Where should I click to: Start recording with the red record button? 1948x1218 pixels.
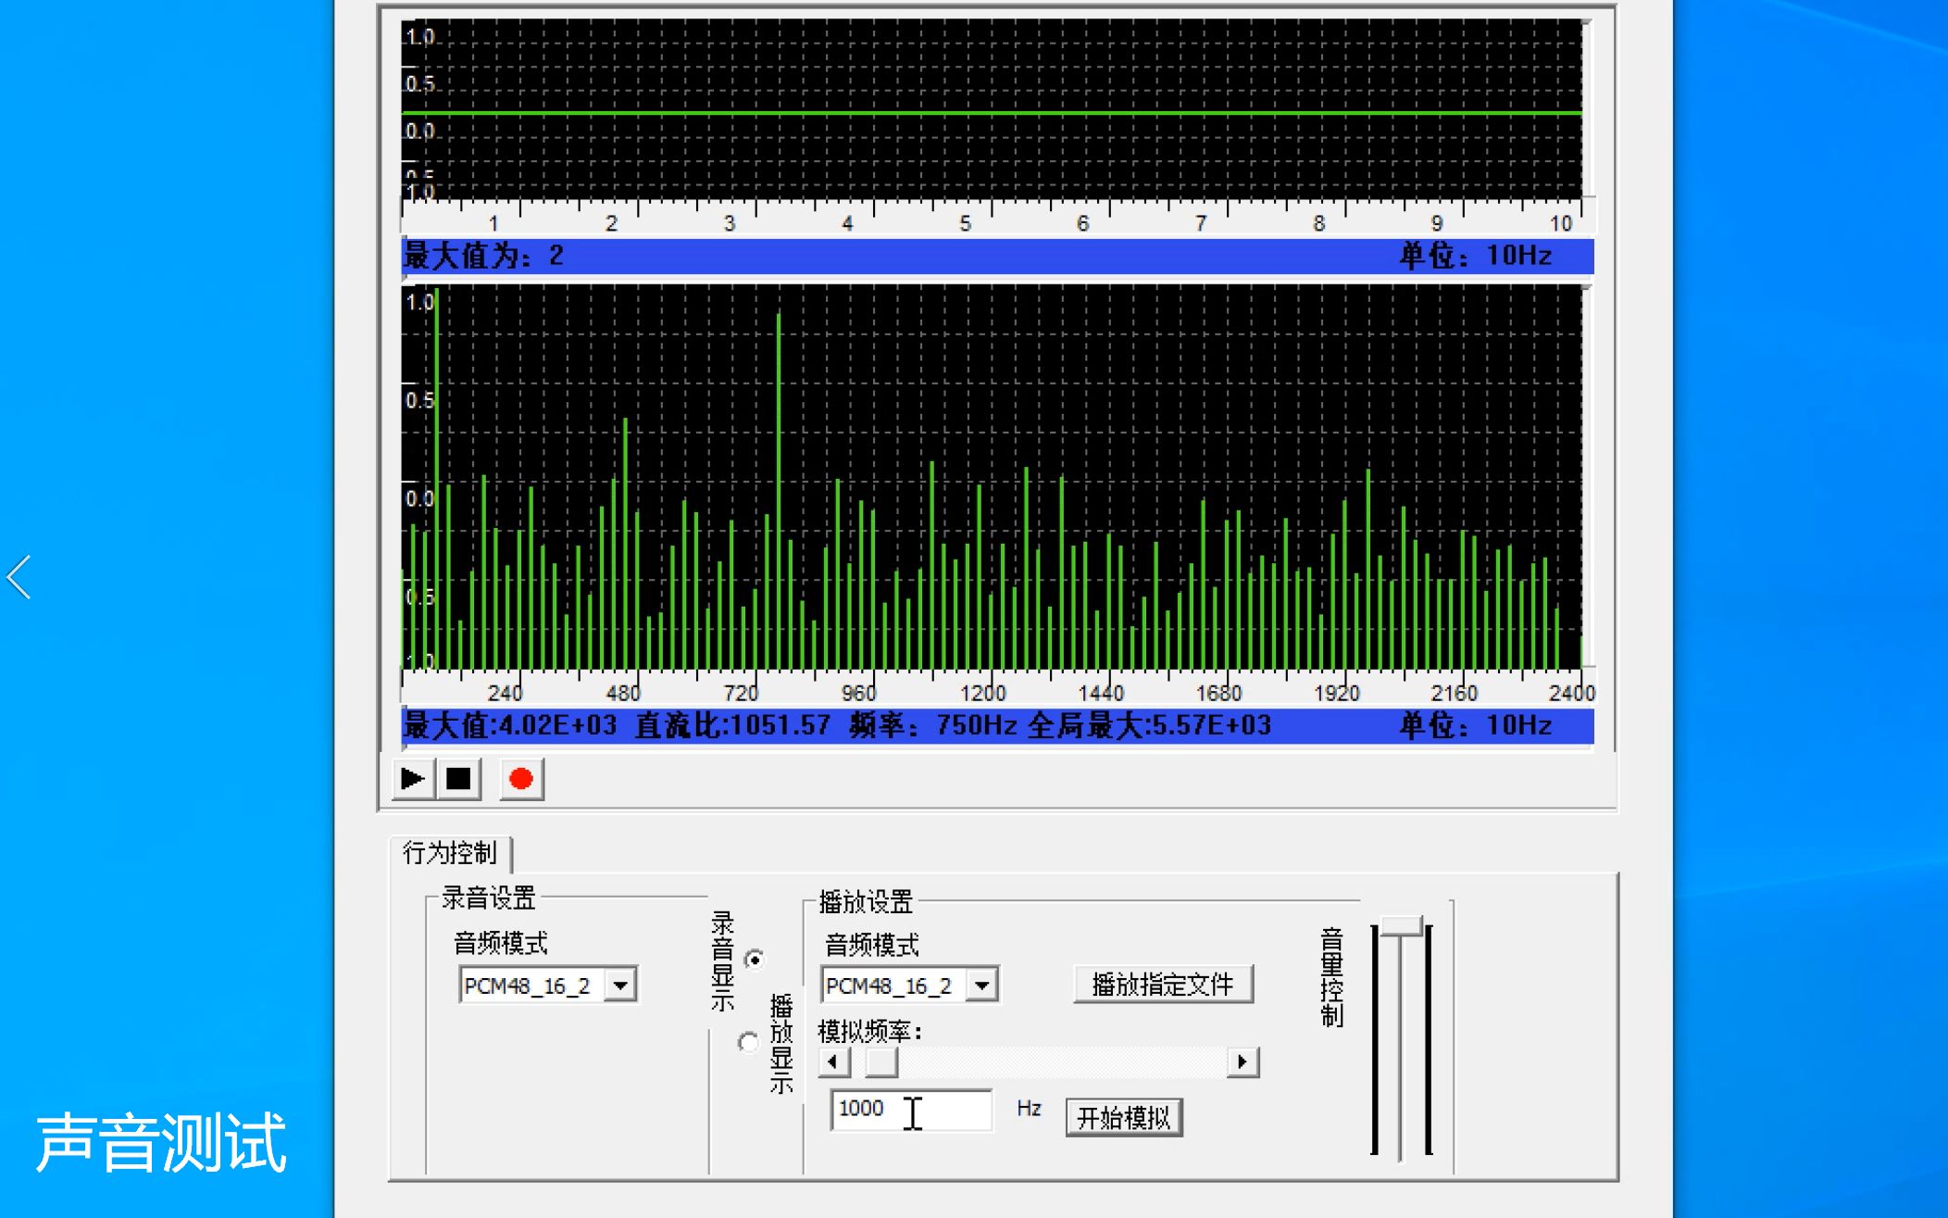pos(521,779)
